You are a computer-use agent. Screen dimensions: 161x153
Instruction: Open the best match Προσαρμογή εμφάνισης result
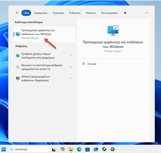point(44,34)
